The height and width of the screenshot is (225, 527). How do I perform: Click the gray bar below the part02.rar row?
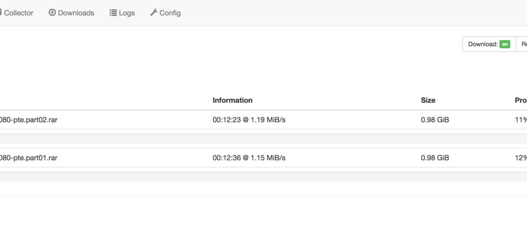coord(263,139)
